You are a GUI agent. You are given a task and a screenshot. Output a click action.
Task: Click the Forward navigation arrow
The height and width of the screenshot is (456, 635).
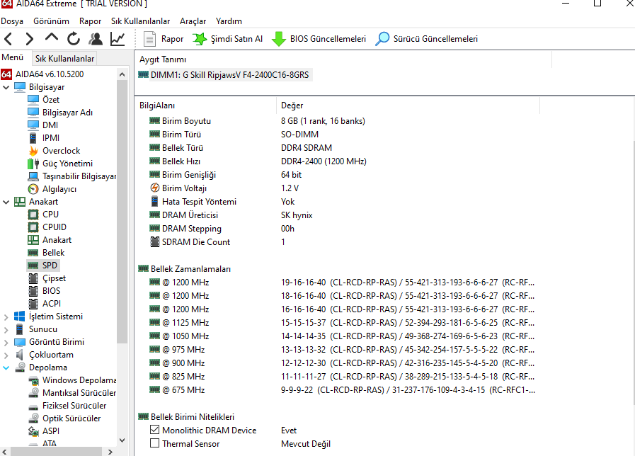click(29, 39)
